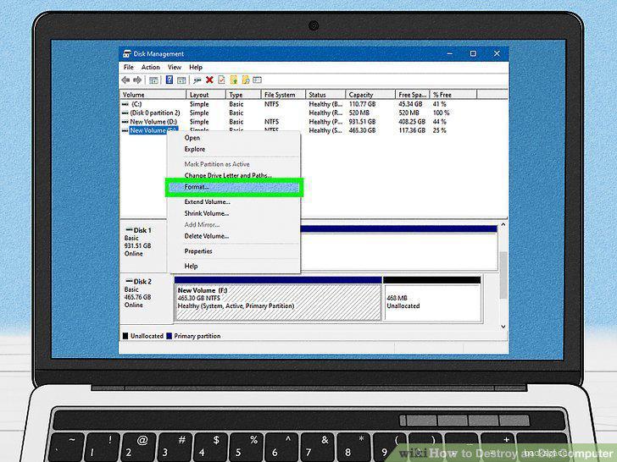Open the File menu
This screenshot has width=617, height=462.
(x=128, y=67)
